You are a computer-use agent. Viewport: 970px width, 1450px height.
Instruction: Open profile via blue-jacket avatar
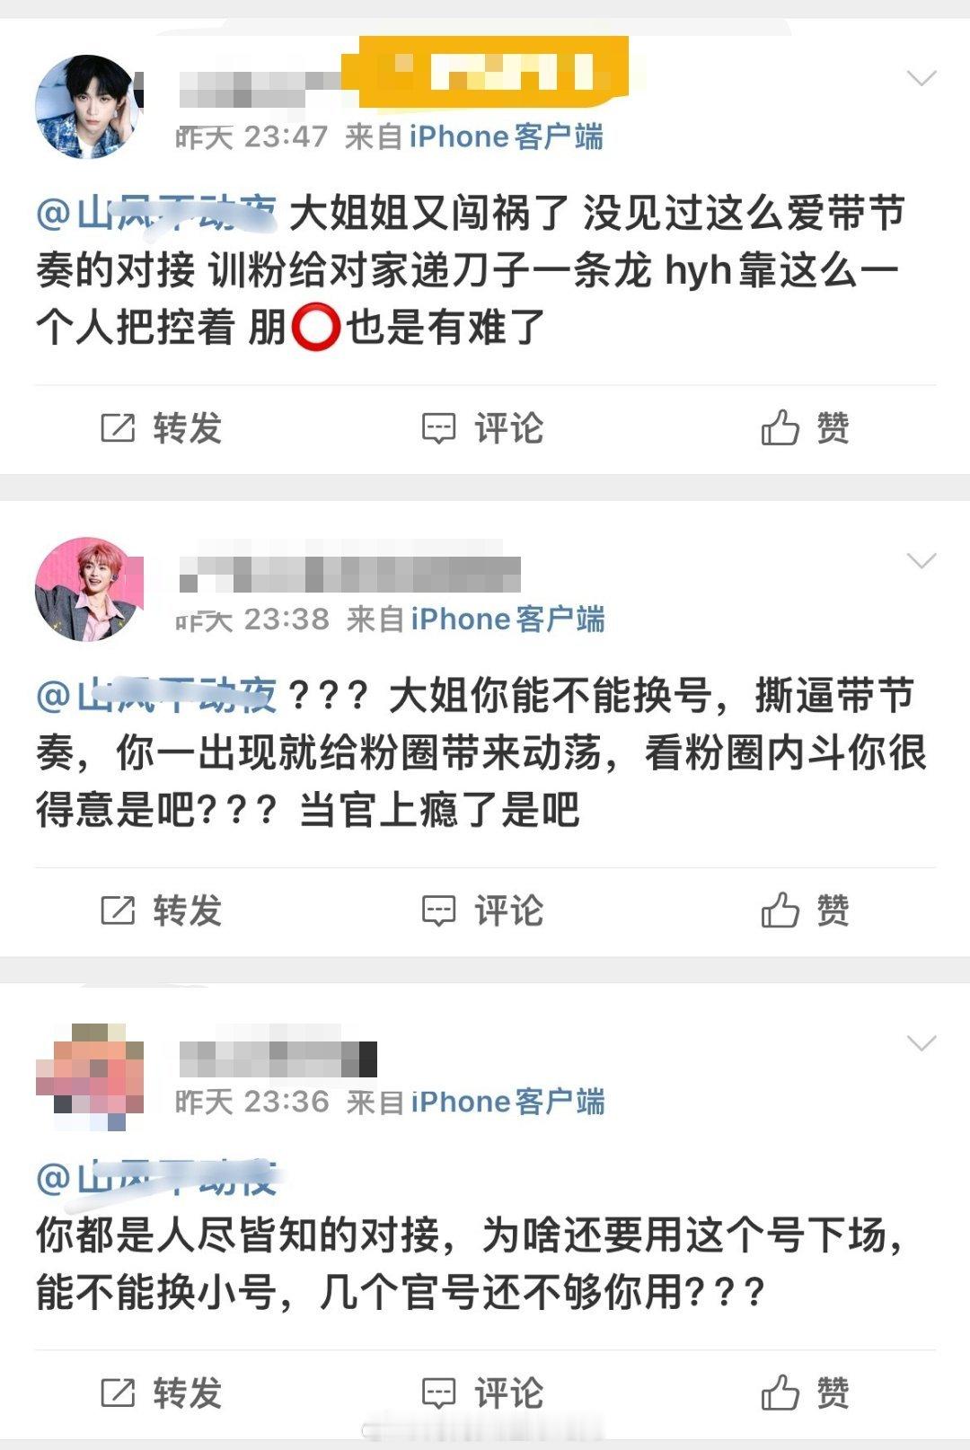click(x=89, y=106)
